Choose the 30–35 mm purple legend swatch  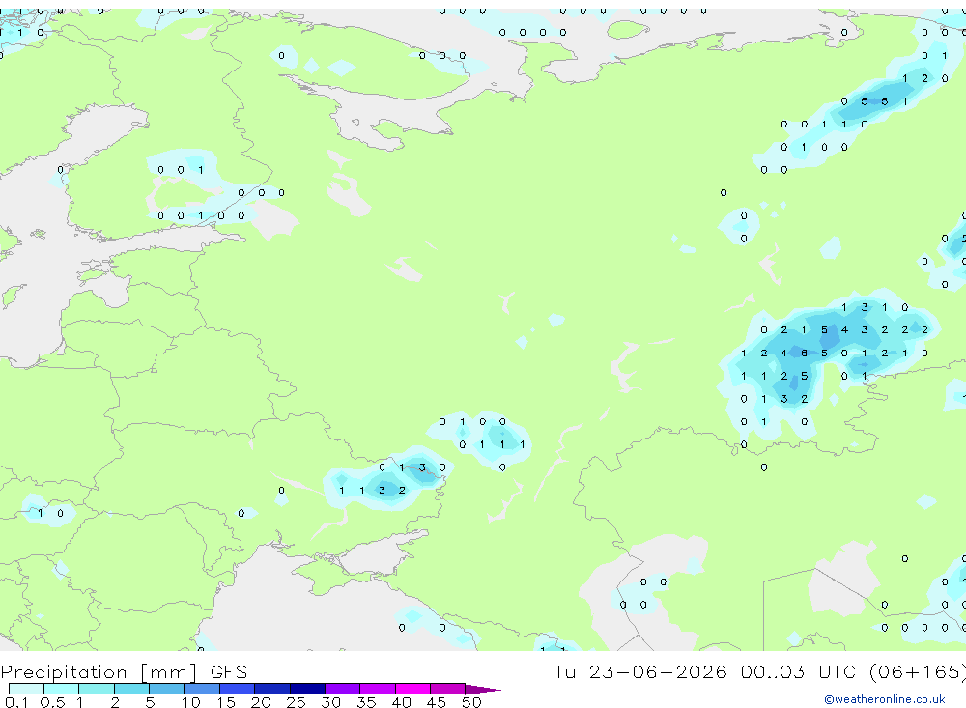click(343, 689)
